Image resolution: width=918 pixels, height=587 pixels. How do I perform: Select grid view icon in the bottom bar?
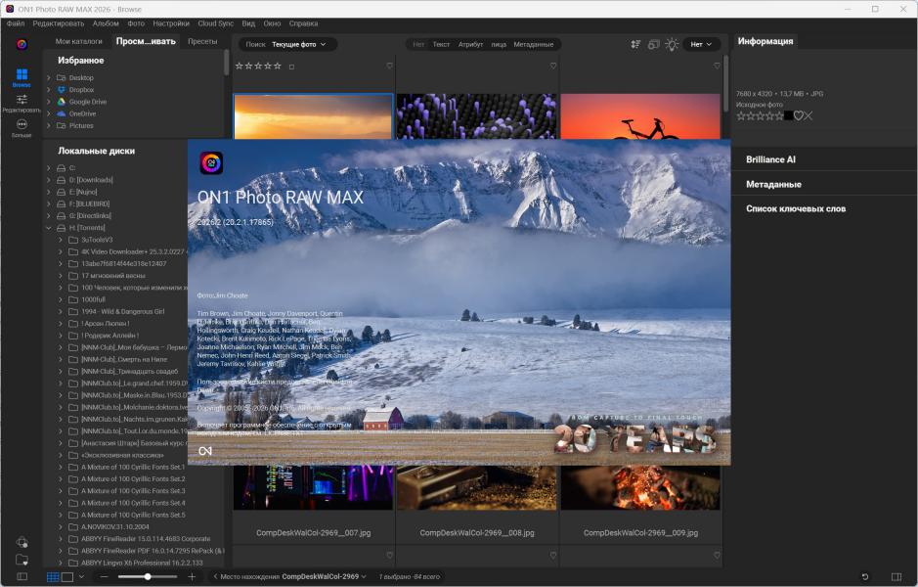(x=54, y=577)
